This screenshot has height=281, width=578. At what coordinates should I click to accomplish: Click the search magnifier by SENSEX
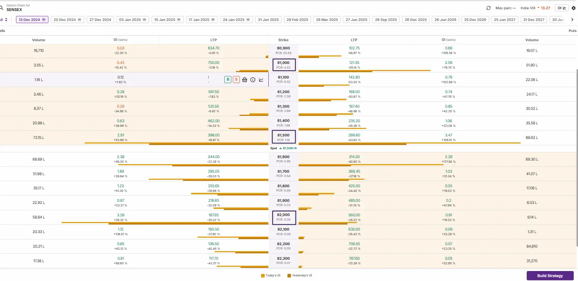coord(1,7)
